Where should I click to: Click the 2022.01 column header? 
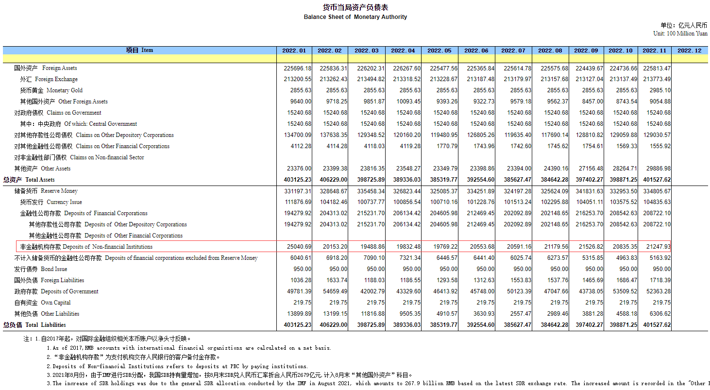pyautogui.click(x=294, y=51)
